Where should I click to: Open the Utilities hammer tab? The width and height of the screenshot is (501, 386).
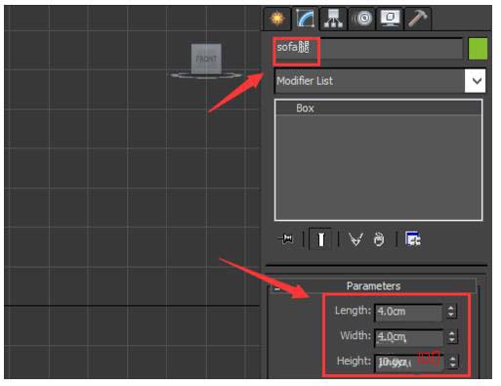[x=418, y=19]
